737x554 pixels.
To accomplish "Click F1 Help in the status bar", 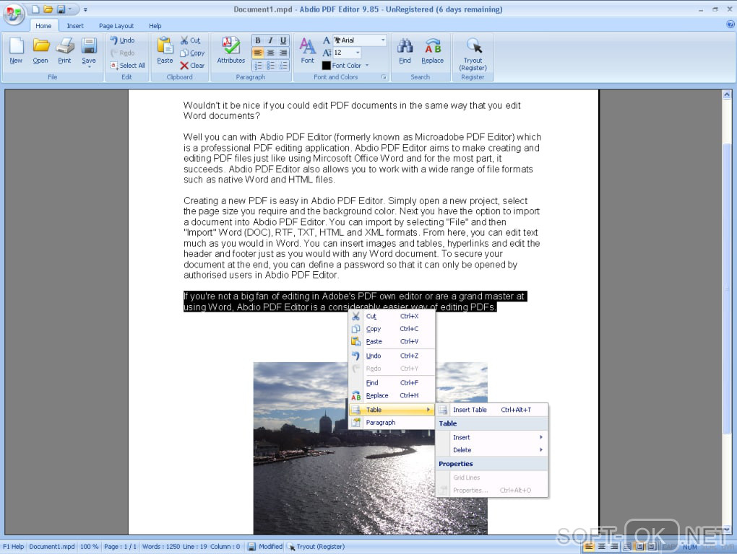I will 13,547.
